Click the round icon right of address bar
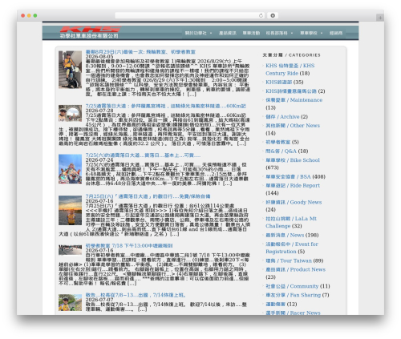 pyautogui.click(x=273, y=15)
